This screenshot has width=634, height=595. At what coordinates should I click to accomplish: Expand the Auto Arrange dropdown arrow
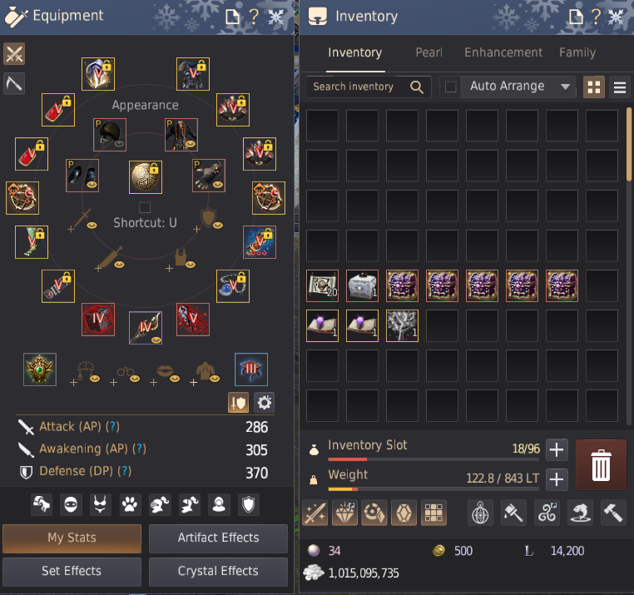point(565,87)
